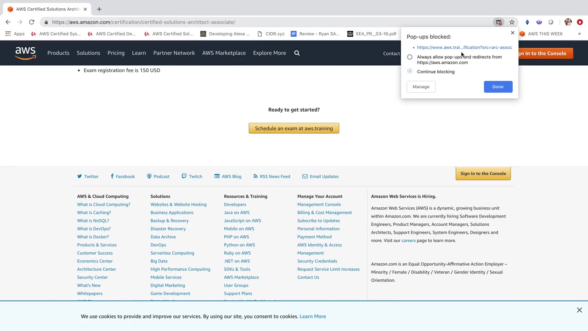588x331 pixels.
Task: Open the AWS Facebook link
Action: pyautogui.click(x=122, y=177)
